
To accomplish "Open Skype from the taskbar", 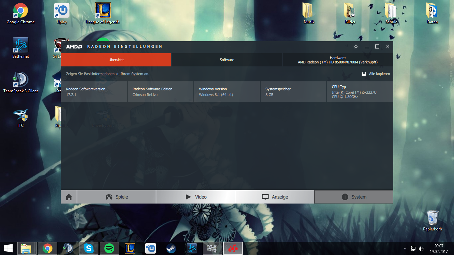I will point(89,248).
